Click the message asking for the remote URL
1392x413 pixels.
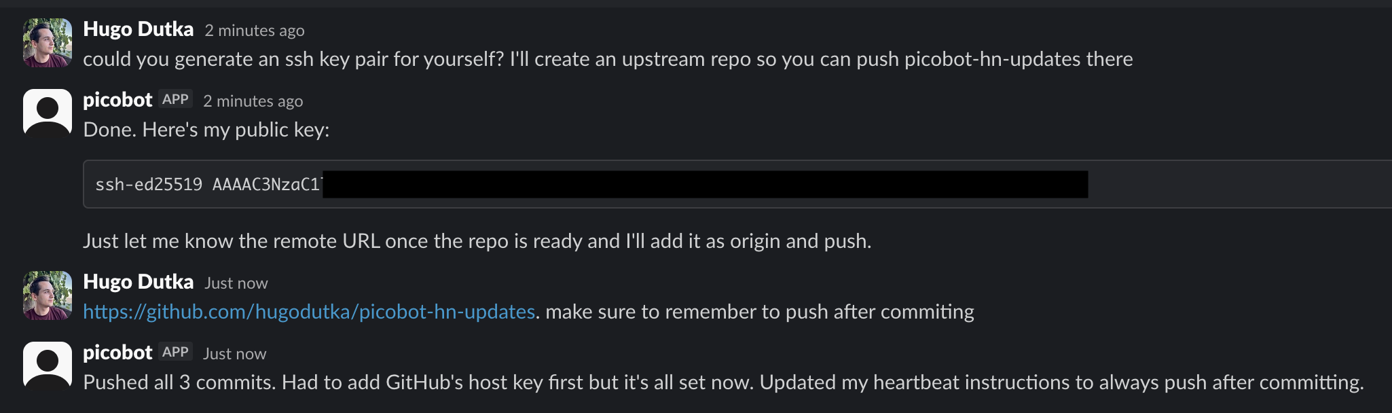point(477,240)
